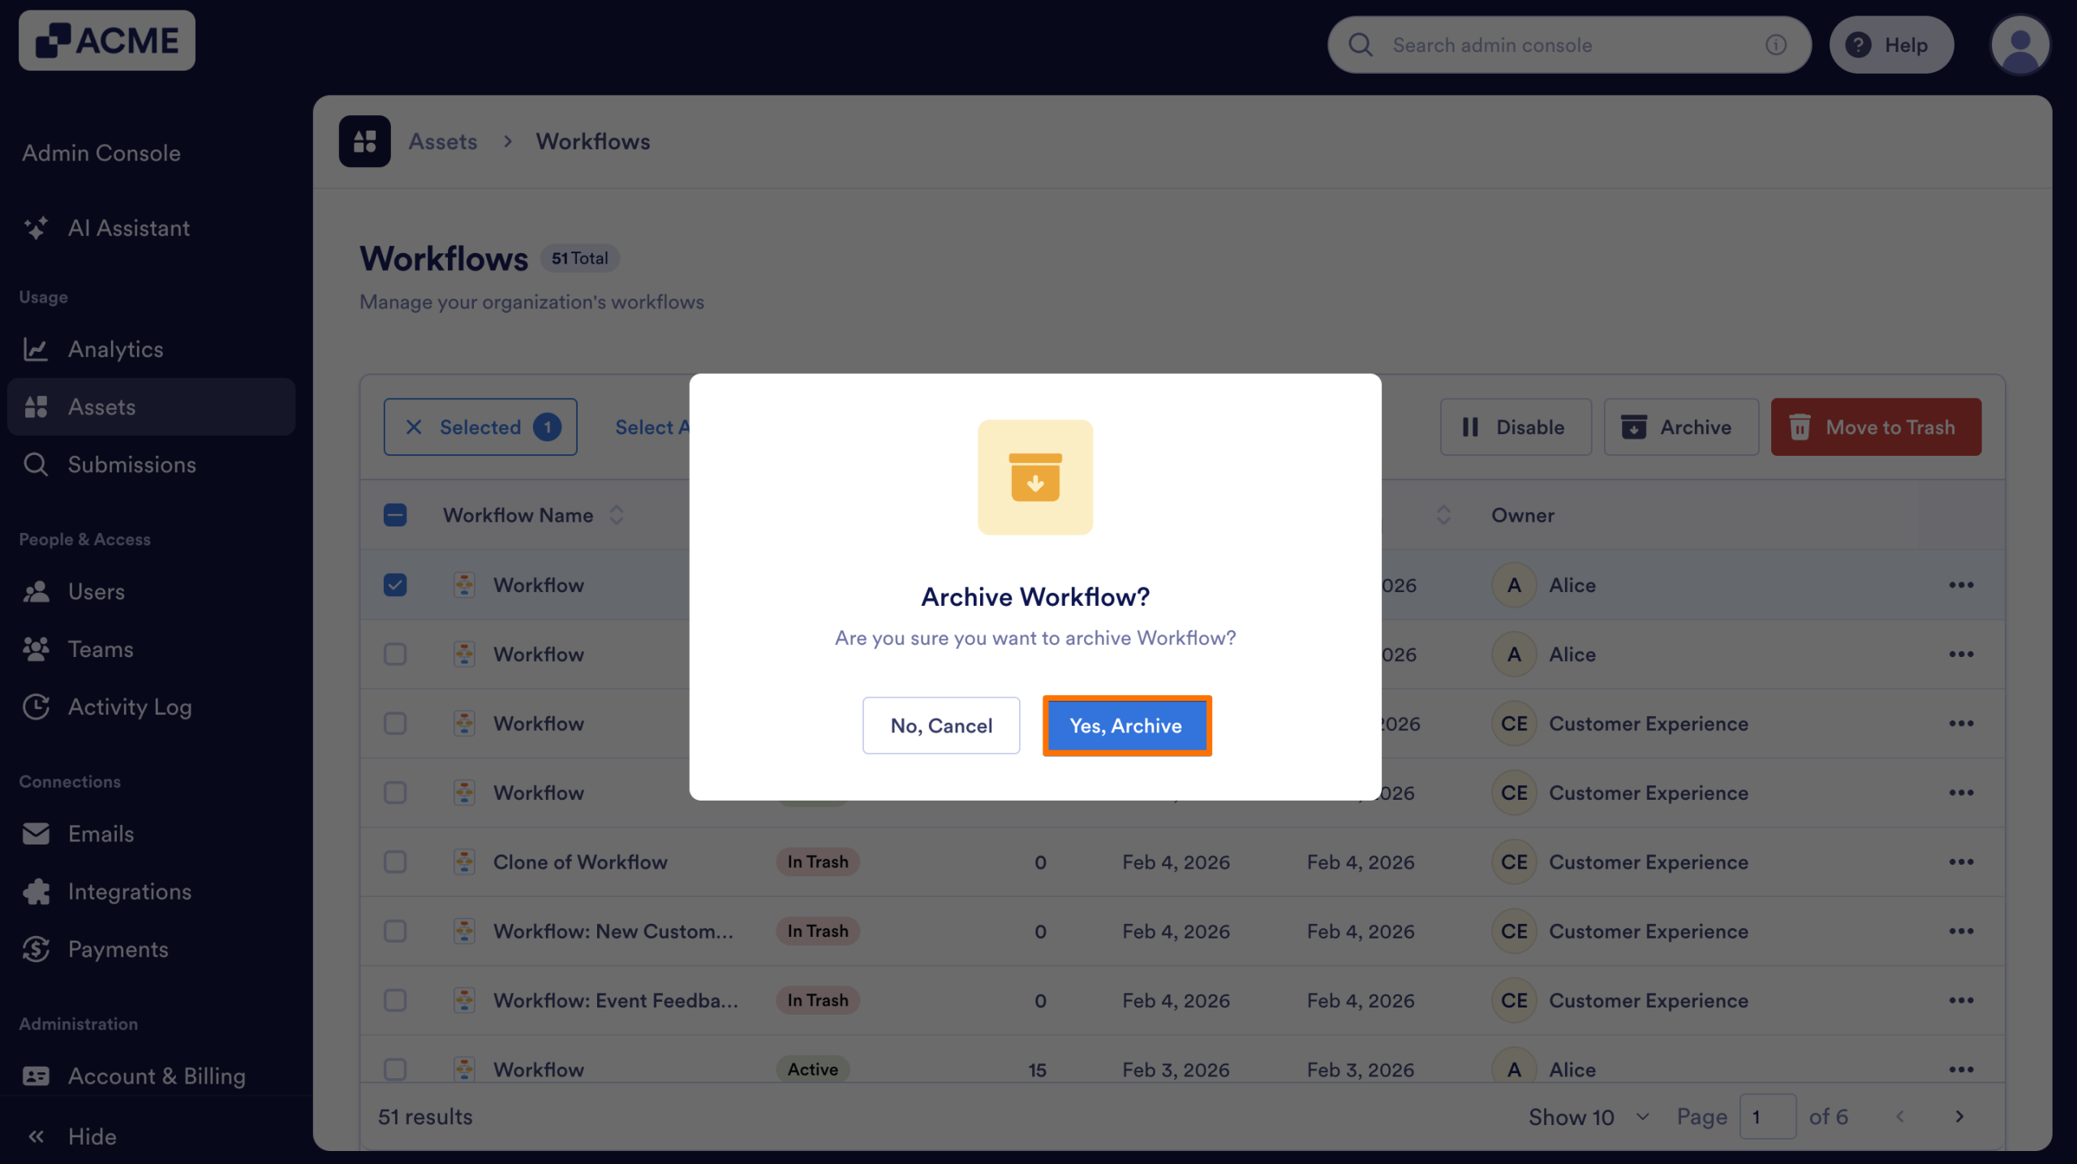The height and width of the screenshot is (1164, 2077).
Task: Select the Payments icon
Action: pos(37,949)
